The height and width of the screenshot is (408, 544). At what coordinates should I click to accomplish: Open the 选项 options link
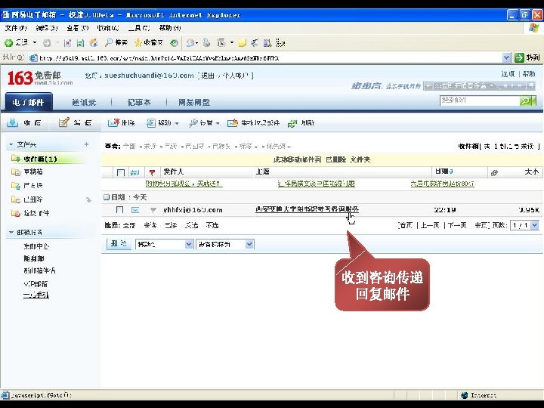pos(508,74)
